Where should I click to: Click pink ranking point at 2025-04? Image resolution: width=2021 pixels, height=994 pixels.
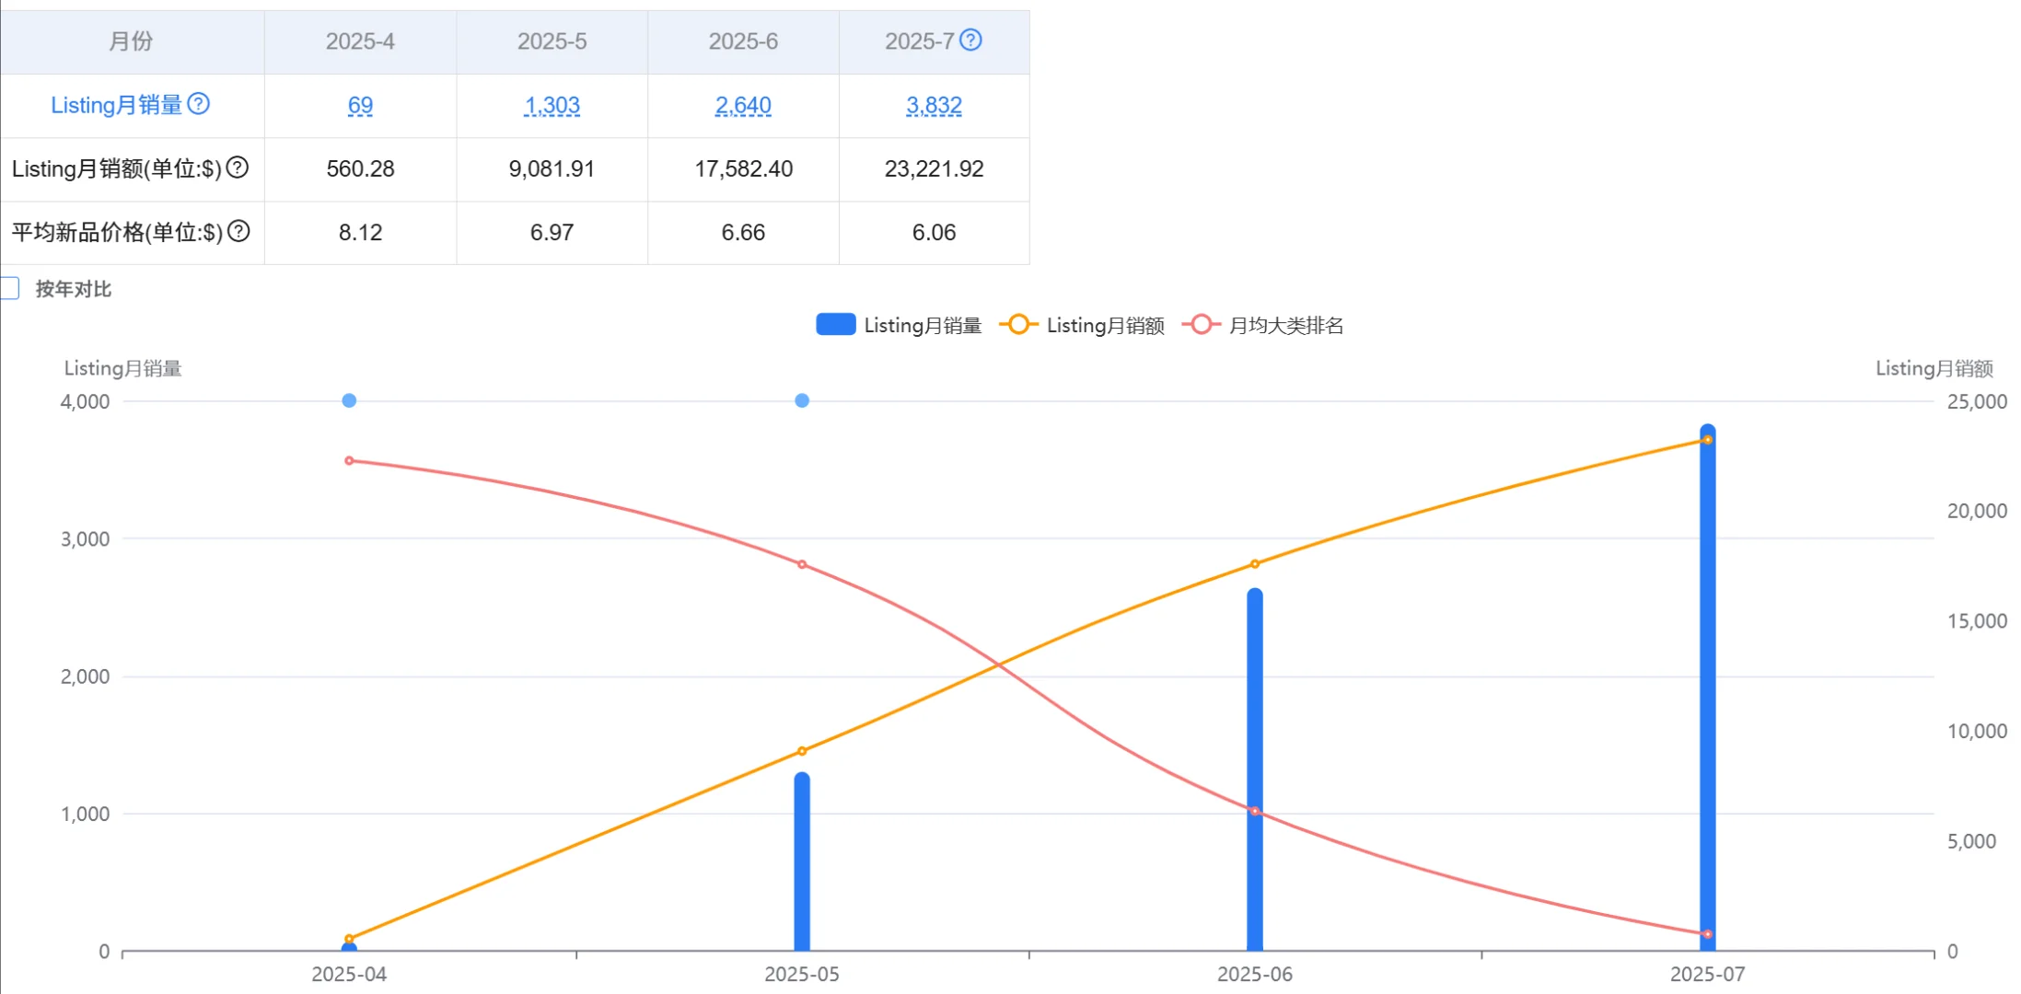(x=349, y=460)
